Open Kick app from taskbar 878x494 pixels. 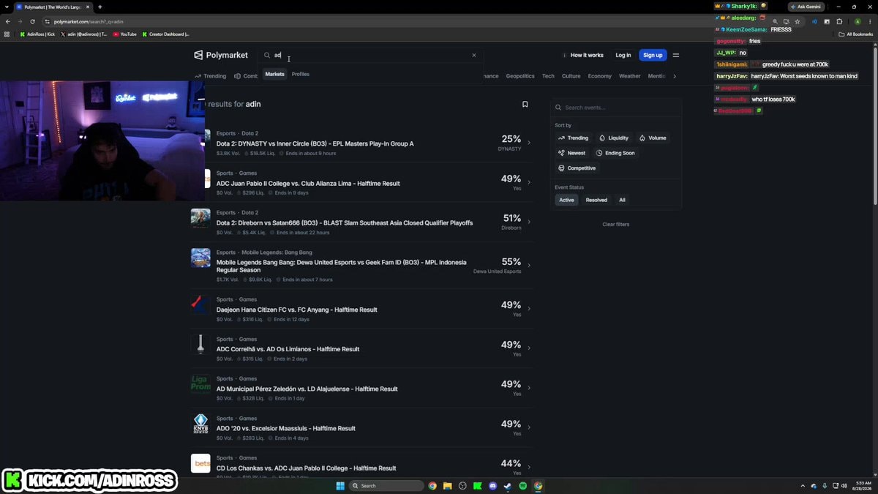[x=477, y=486]
